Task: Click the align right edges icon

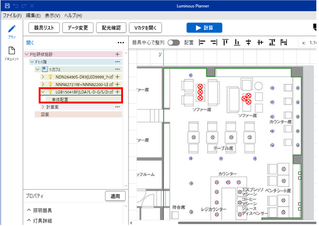Action: click(214, 42)
